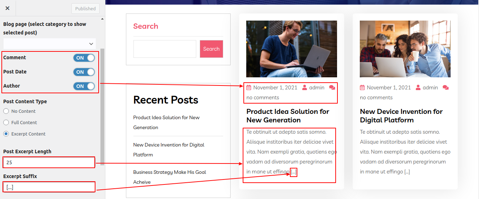Click the Published button
Screen dimensions: 479x199
click(x=86, y=9)
